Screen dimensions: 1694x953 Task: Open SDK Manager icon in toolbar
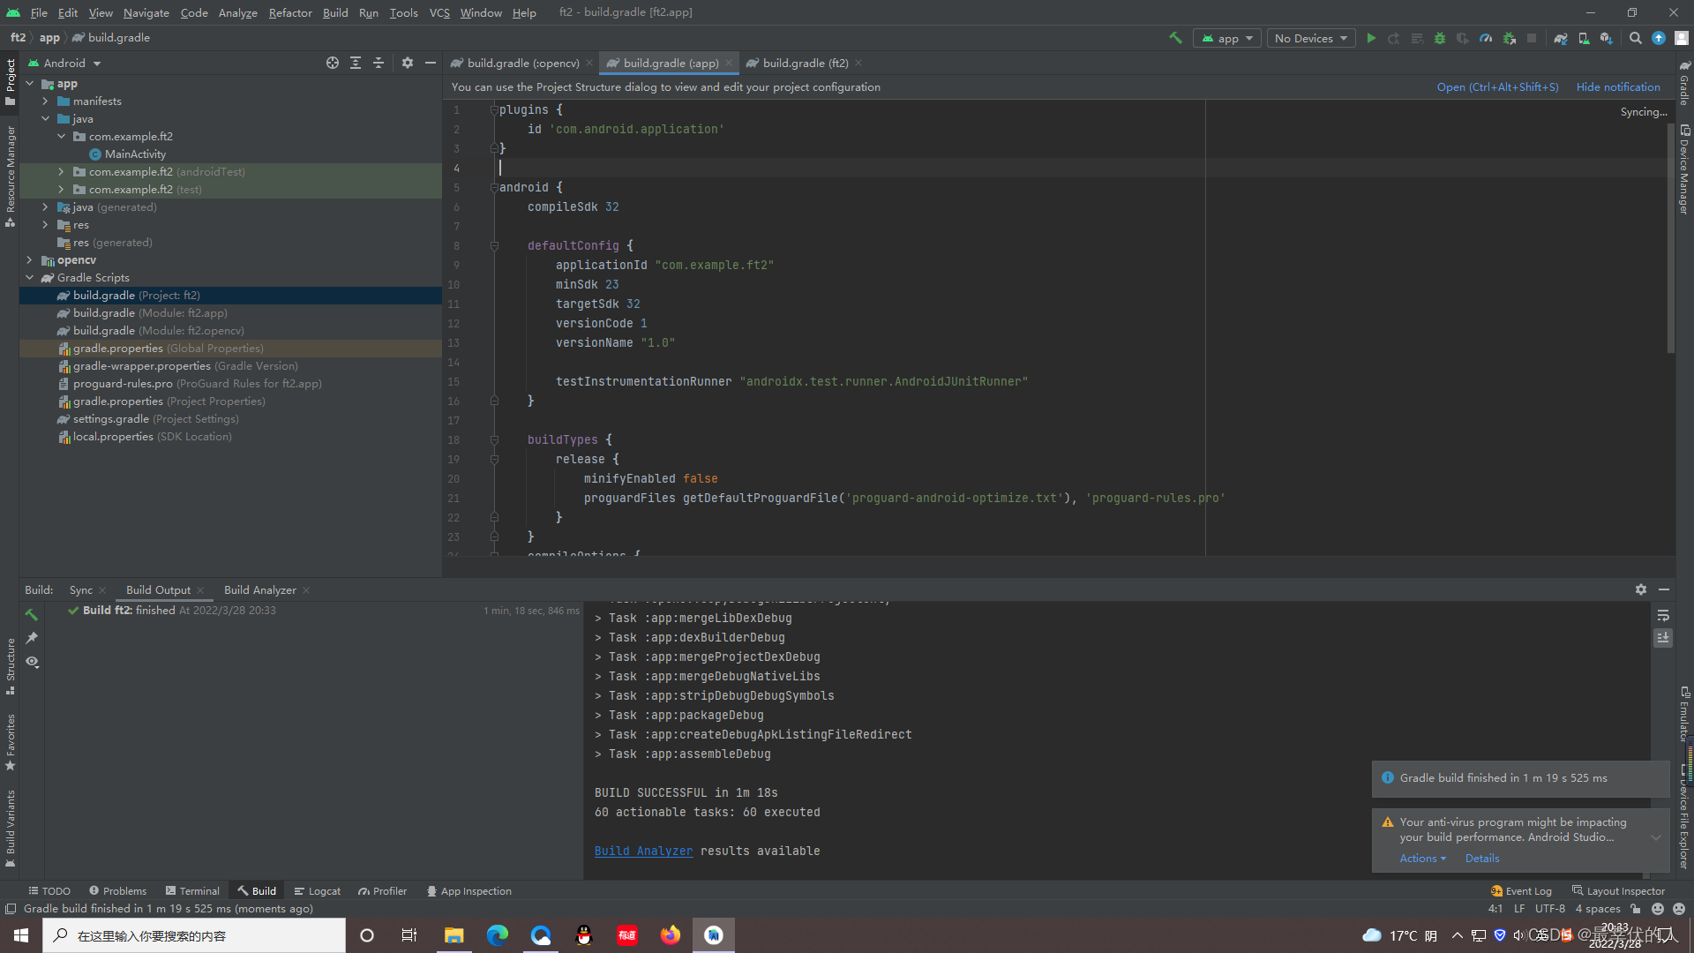click(1606, 38)
